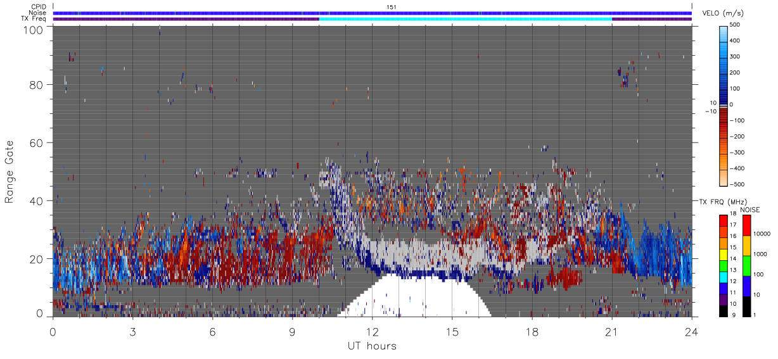The image size is (778, 359).
Task: Click the 10000 tick on NOISE legend
Action: tap(762, 234)
